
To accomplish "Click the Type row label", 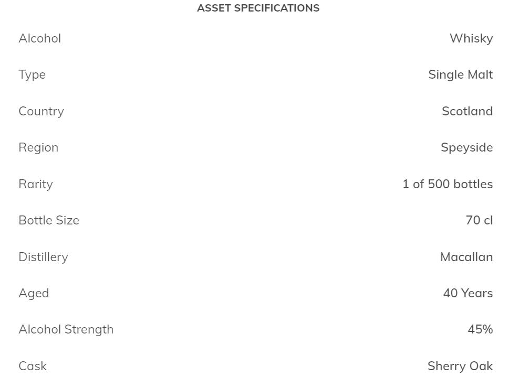I will coord(32,74).
